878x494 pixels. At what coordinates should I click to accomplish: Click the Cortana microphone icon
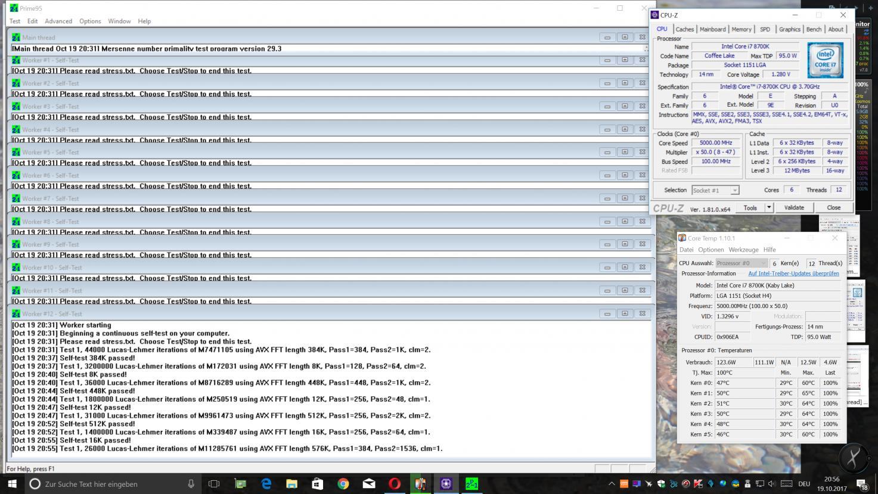pos(191,484)
